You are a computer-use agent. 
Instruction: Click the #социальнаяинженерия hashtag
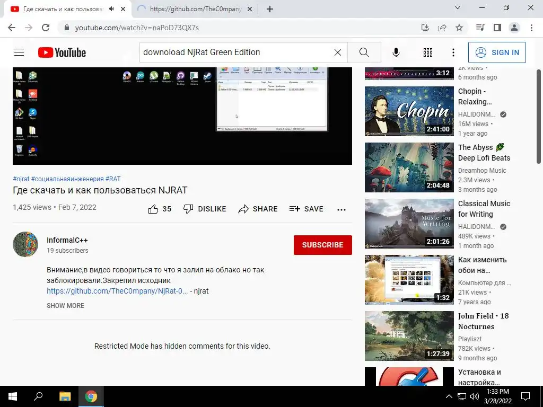[67, 179]
